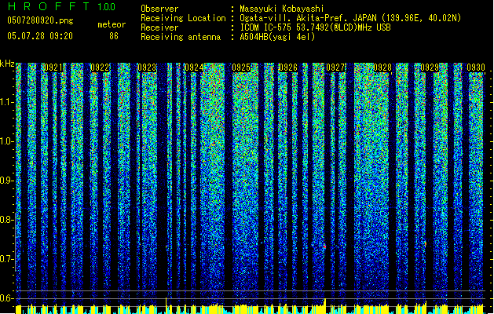Screen dimensions: 494x314
Task: Click the 1.1 kHz axis label
Action: point(7,102)
